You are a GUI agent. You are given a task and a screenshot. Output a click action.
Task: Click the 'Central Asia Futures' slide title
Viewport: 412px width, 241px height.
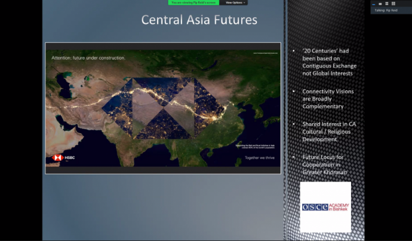point(199,20)
